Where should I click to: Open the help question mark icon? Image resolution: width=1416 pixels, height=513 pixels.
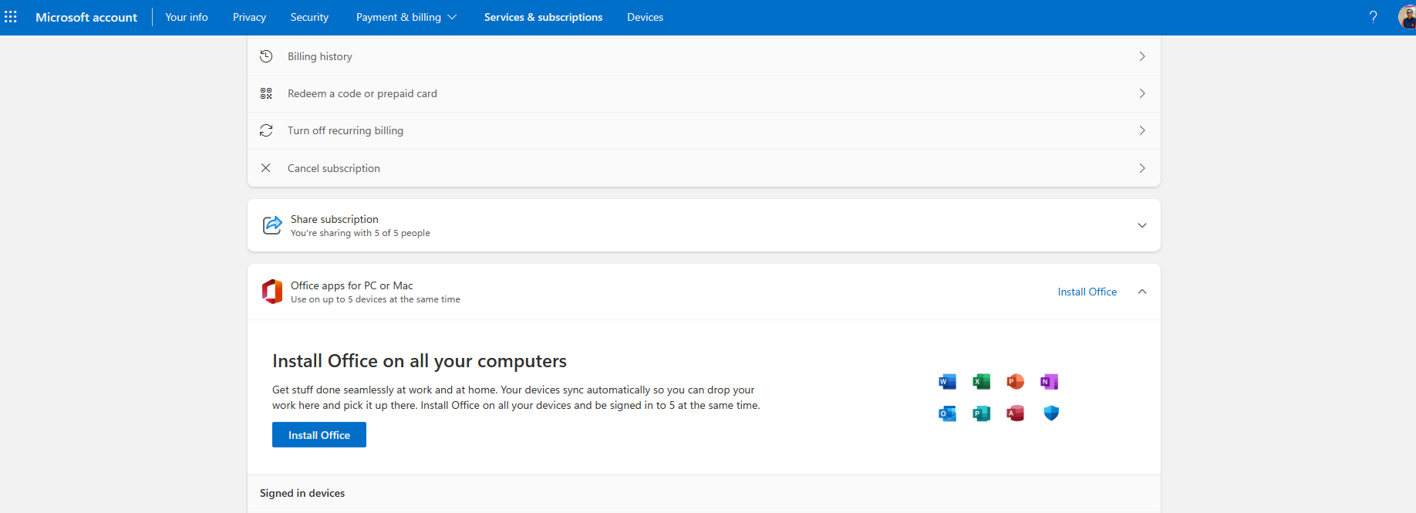[x=1373, y=17]
